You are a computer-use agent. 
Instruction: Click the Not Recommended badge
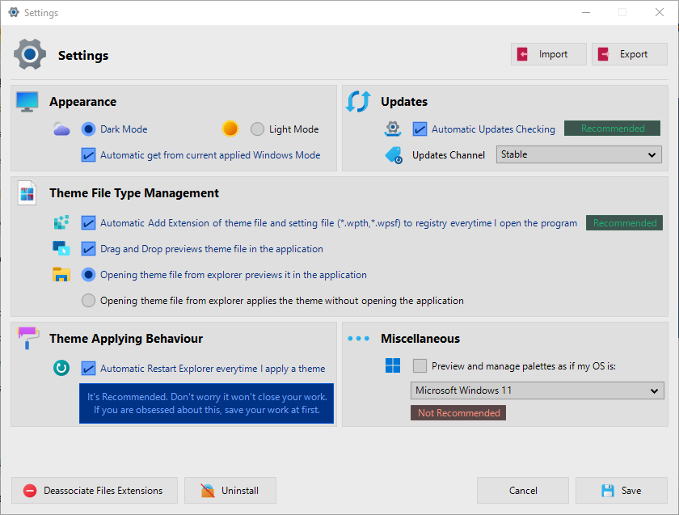(458, 413)
